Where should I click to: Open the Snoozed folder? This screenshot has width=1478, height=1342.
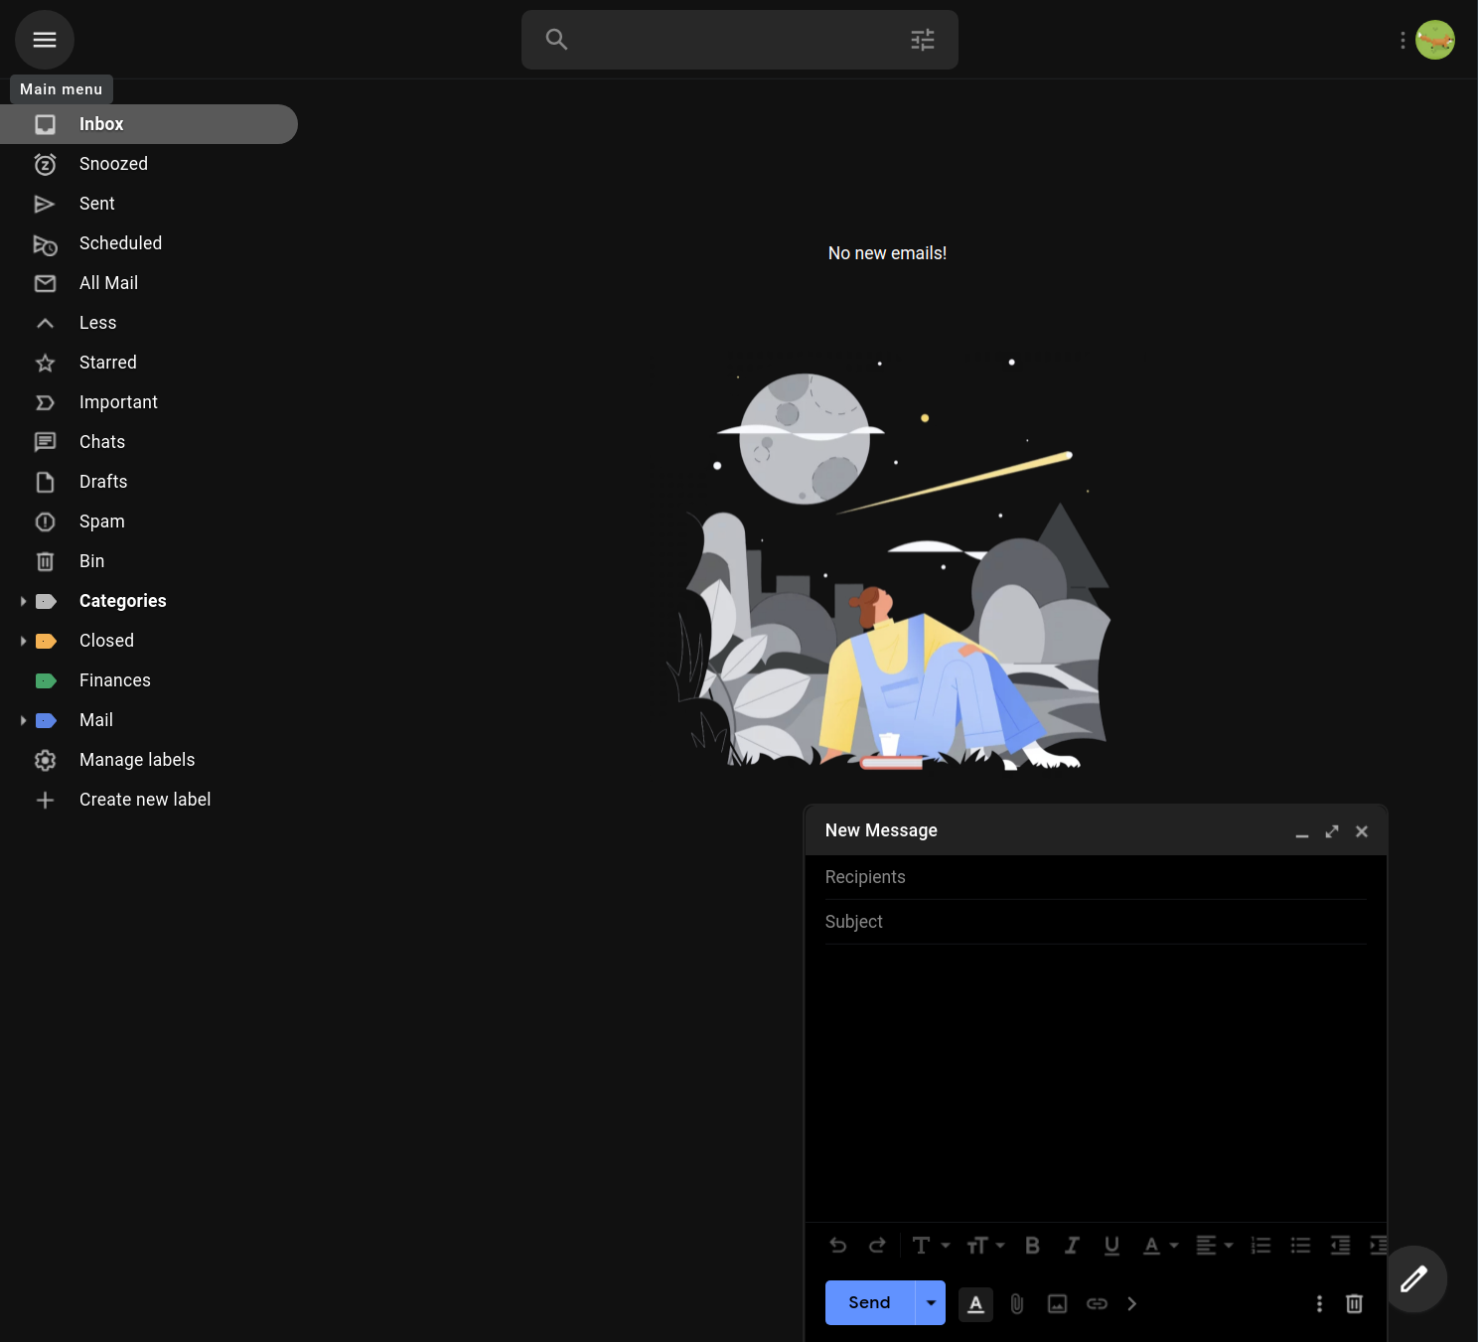coord(149,164)
